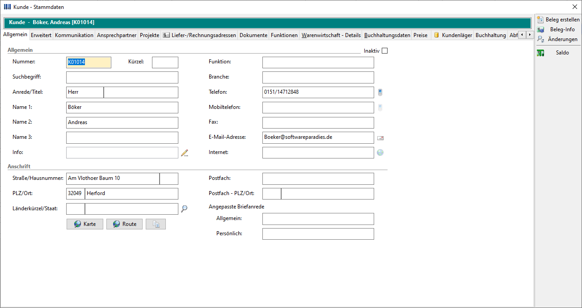The height and width of the screenshot is (308, 582).
Task: Click the Branche input field
Action: [x=318, y=78]
